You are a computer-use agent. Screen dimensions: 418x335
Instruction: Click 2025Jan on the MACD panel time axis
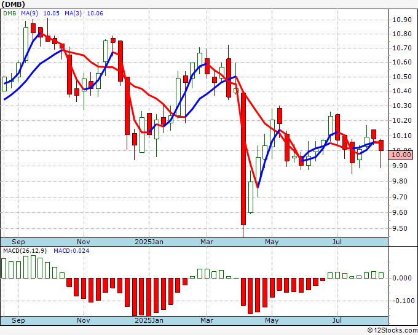click(x=149, y=320)
